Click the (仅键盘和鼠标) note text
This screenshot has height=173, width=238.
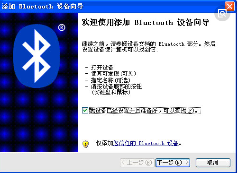(x=111, y=92)
